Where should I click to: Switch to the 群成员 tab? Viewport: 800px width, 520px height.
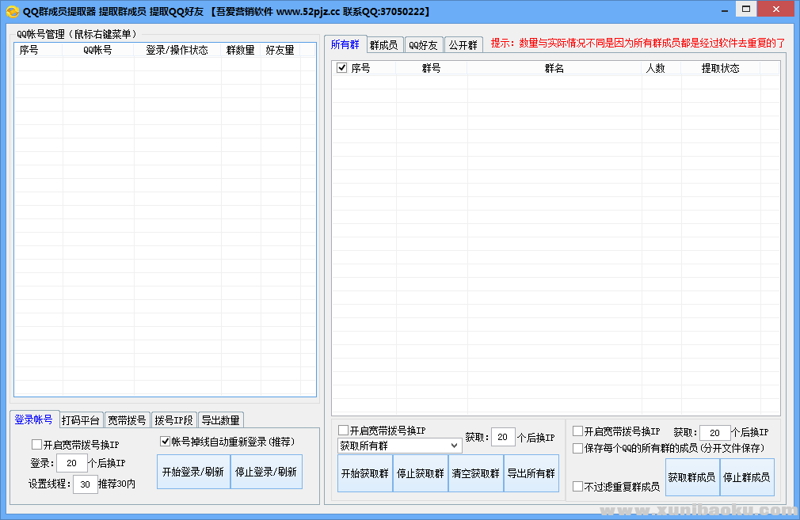tap(383, 45)
